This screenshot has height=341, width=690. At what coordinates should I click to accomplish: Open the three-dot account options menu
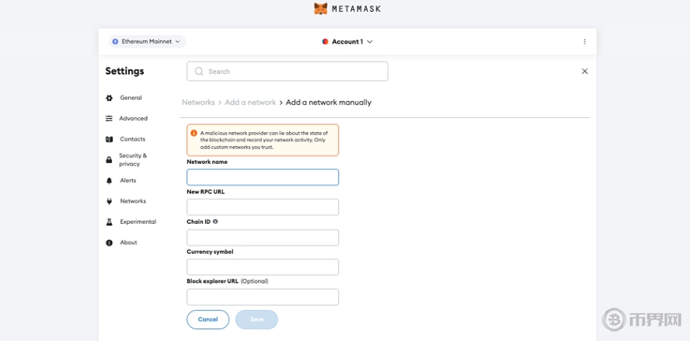(x=584, y=42)
